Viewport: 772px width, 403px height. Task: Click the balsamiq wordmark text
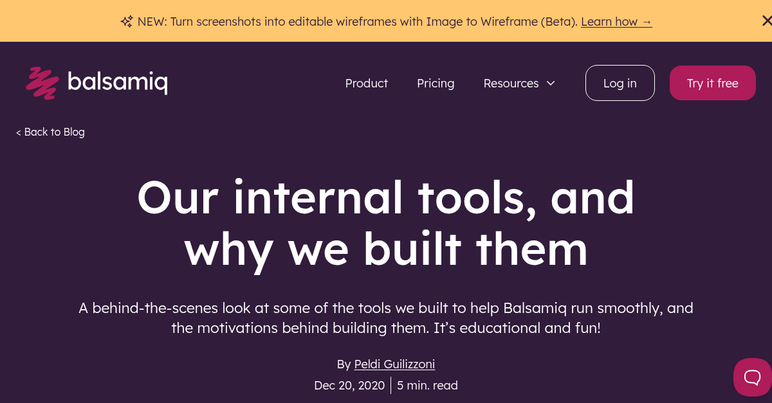click(118, 82)
